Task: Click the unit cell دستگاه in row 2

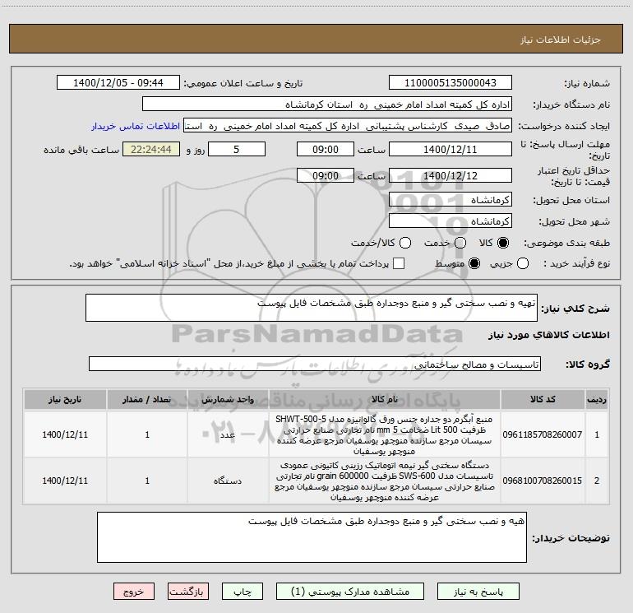Action: pyautogui.click(x=228, y=481)
